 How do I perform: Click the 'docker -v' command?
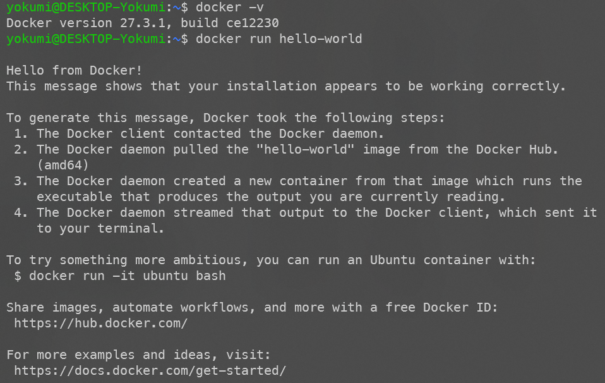230,8
